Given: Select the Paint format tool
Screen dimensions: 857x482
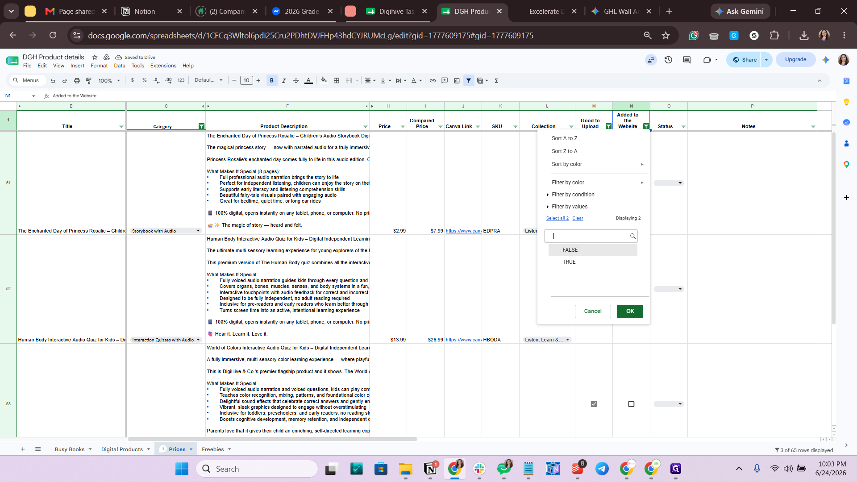Looking at the screenshot, I should point(89,81).
